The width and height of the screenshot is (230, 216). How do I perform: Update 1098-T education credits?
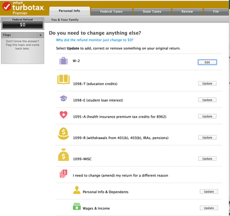(208, 83)
